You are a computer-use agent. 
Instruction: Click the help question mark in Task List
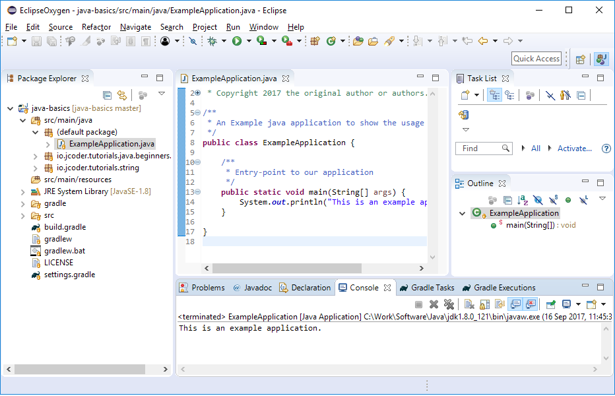pos(606,148)
